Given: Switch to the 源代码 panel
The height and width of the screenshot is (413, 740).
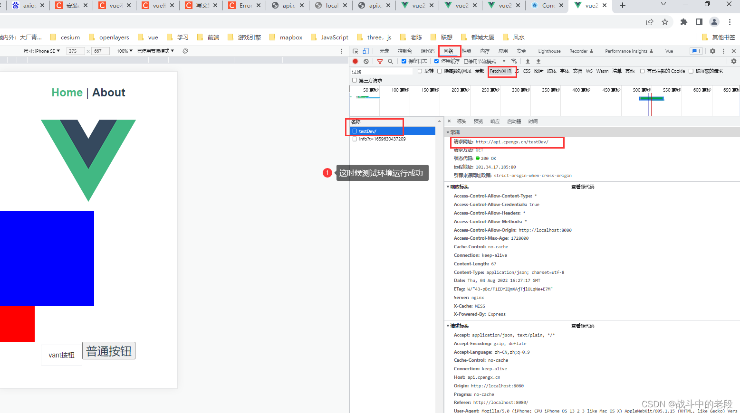Looking at the screenshot, I should [428, 51].
